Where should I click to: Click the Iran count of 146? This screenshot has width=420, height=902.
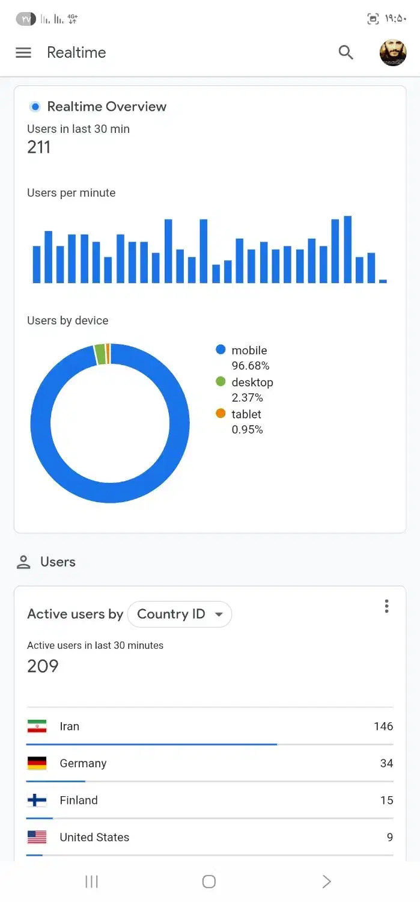383,726
